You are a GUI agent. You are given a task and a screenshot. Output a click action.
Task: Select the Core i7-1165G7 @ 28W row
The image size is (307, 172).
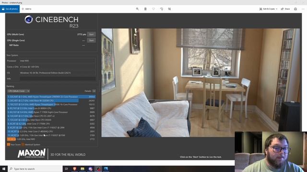coord(51,128)
